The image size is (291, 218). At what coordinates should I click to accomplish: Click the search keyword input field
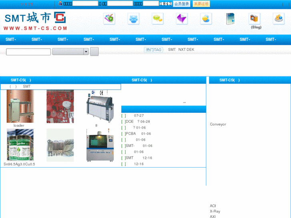pos(28,52)
